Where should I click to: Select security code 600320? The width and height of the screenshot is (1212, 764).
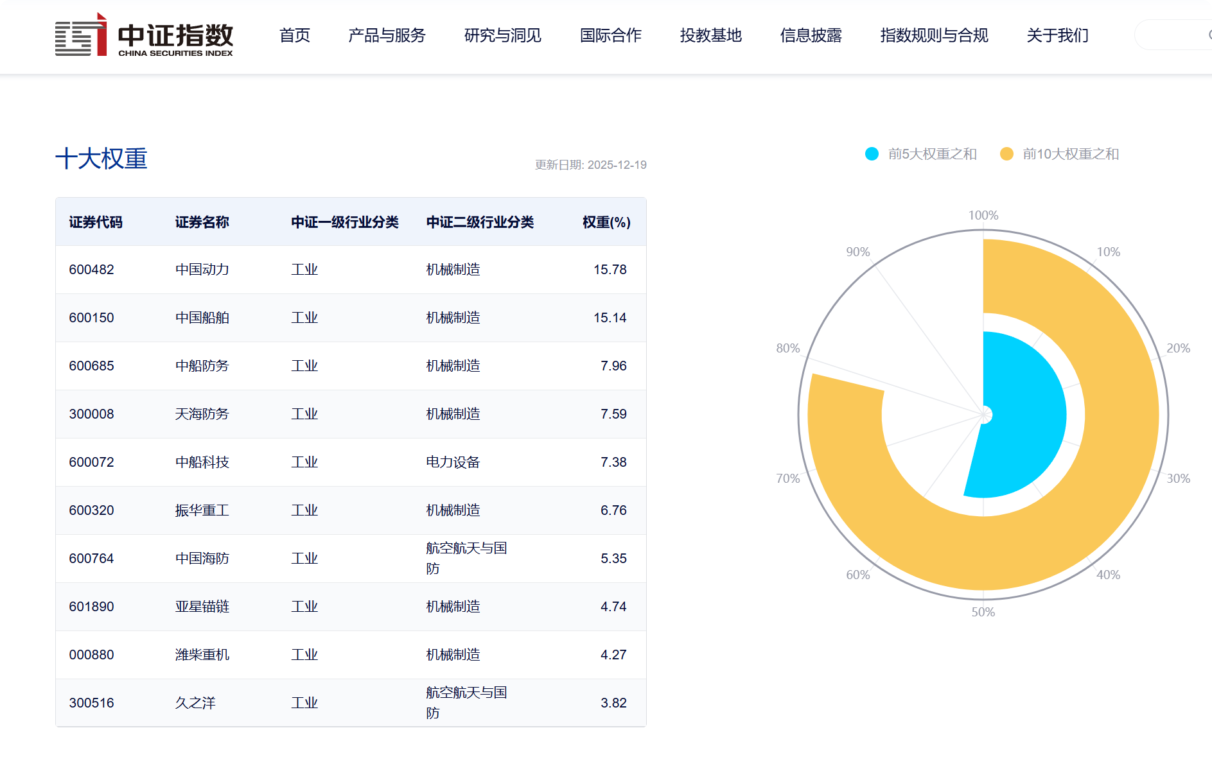pos(92,510)
